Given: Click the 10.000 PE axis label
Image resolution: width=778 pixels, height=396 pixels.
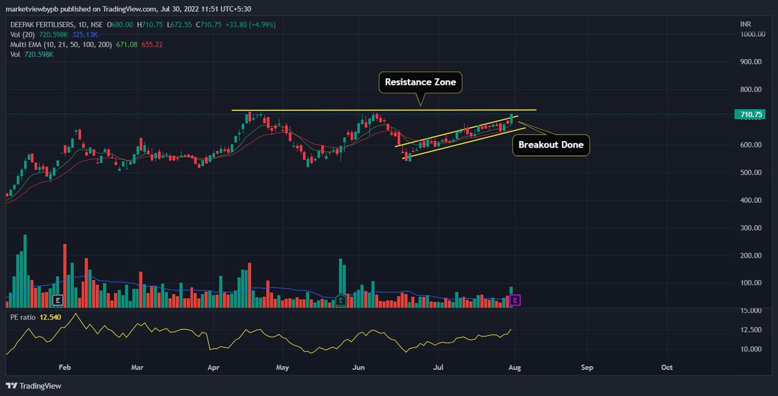Looking at the screenshot, I should coord(752,349).
